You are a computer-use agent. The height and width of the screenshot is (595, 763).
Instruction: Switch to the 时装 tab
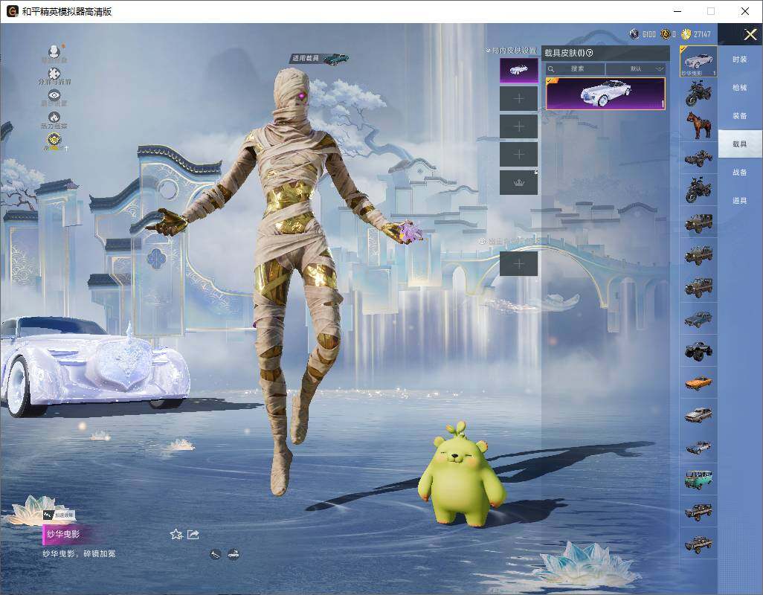tap(740, 59)
